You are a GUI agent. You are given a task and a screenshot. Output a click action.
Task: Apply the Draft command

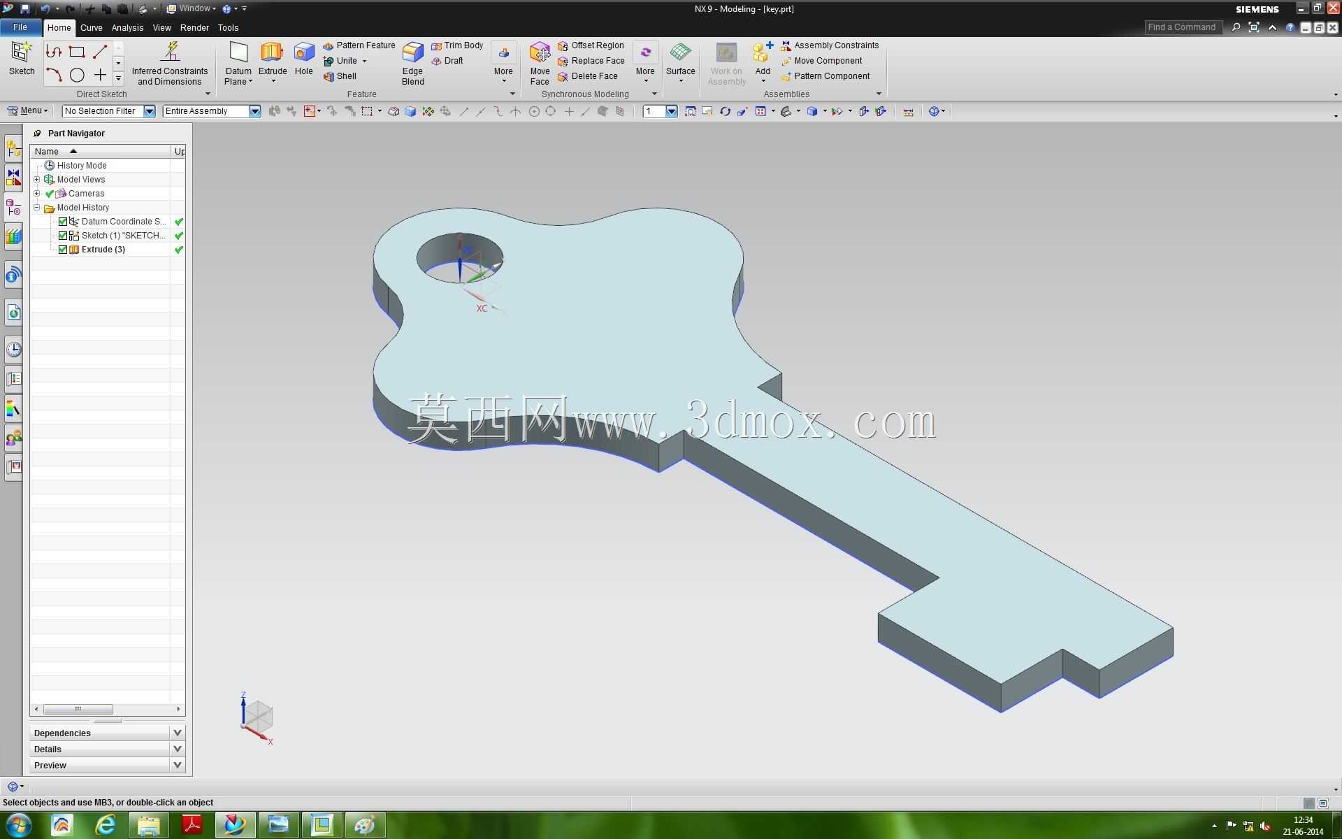tap(447, 61)
